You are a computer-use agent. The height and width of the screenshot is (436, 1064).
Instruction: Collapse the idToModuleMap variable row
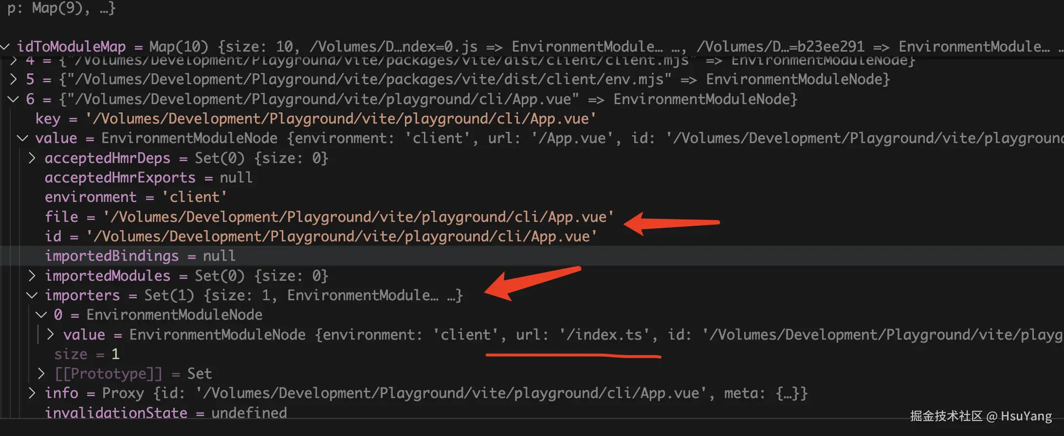5,47
